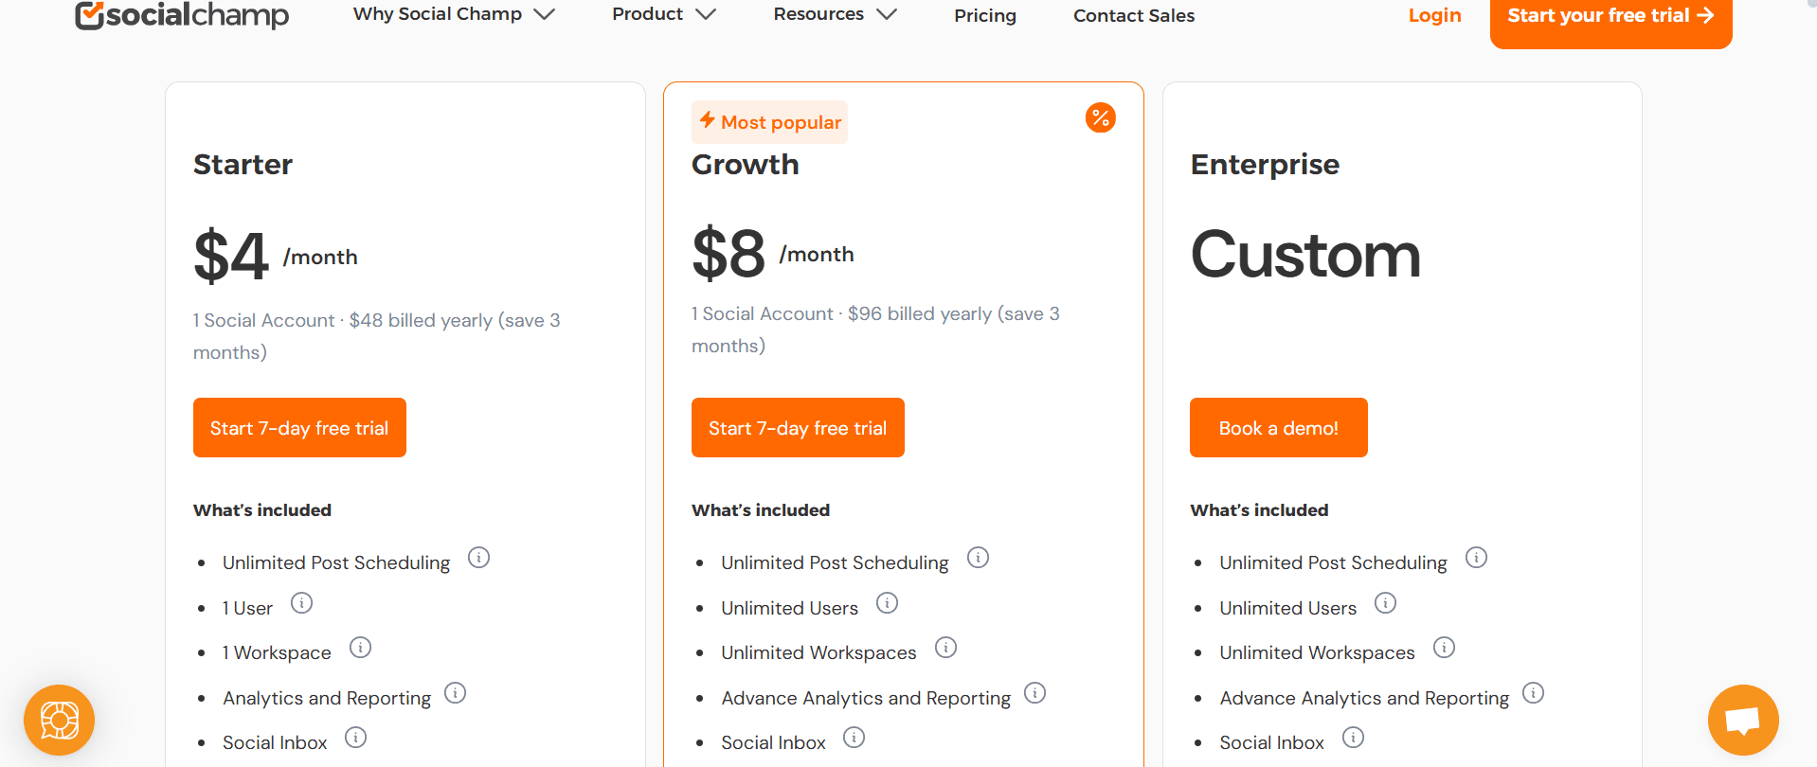Screen dimensions: 1817x767
Task: Click the Login link
Action: point(1434,16)
